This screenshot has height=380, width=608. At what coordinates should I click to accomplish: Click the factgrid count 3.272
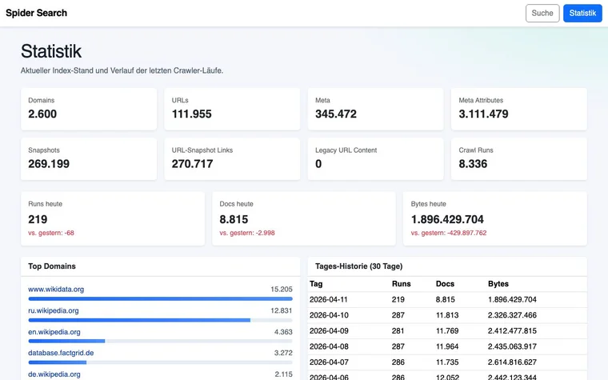(283, 353)
